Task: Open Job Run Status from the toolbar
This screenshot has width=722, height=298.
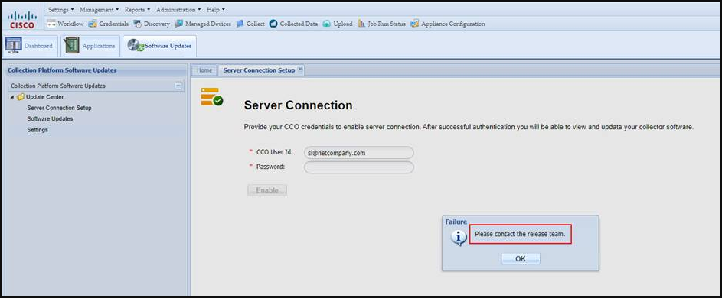Action: click(382, 24)
